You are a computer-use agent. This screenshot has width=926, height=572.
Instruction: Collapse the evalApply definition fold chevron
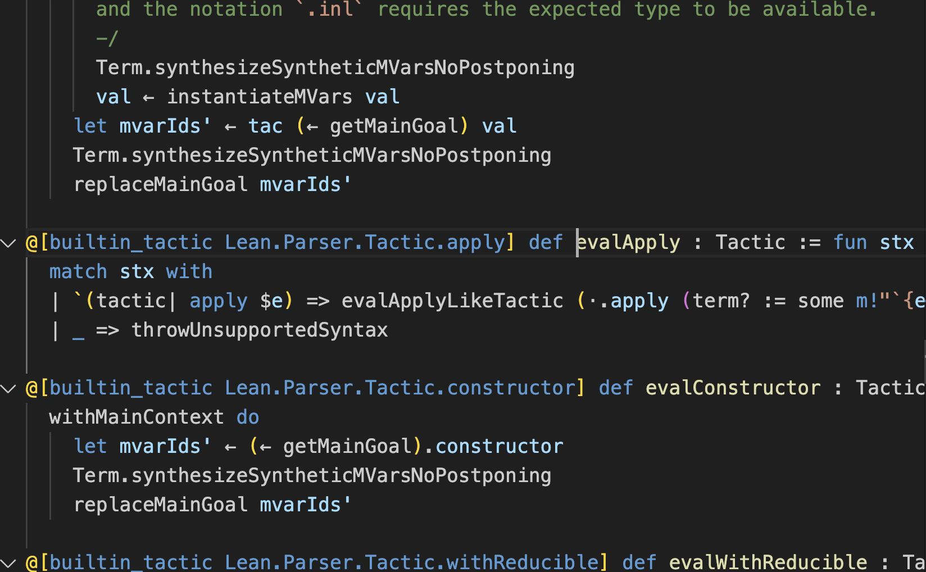tap(8, 243)
